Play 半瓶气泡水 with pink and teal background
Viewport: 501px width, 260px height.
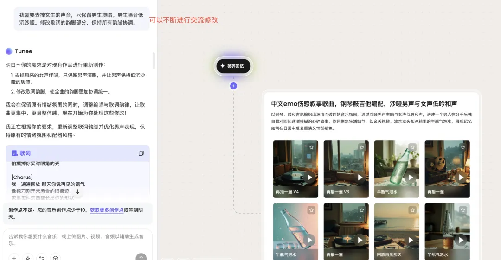309,240
